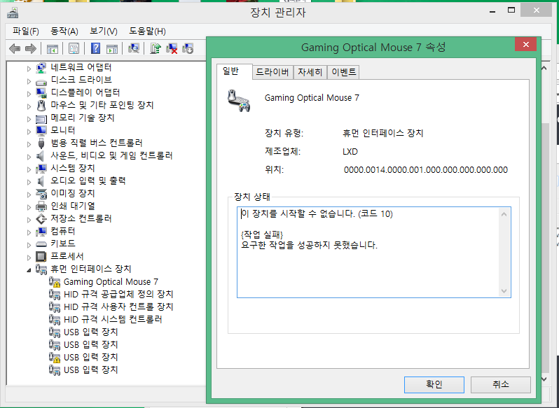The height and width of the screenshot is (408, 559).
Task: Expand the 시스템 장치 node arrow
Action: pos(29,169)
